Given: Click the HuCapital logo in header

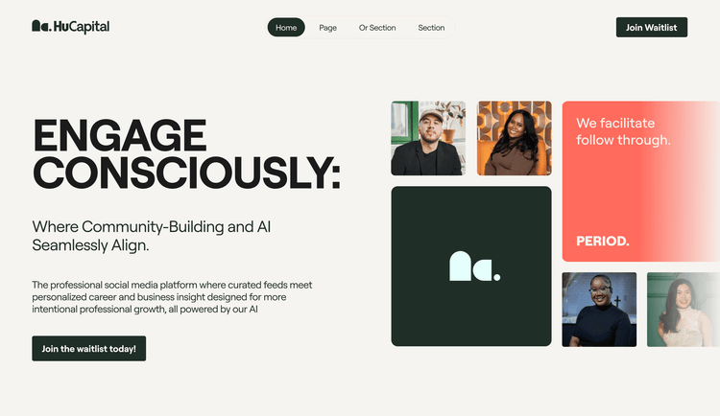Looking at the screenshot, I should pyautogui.click(x=70, y=27).
